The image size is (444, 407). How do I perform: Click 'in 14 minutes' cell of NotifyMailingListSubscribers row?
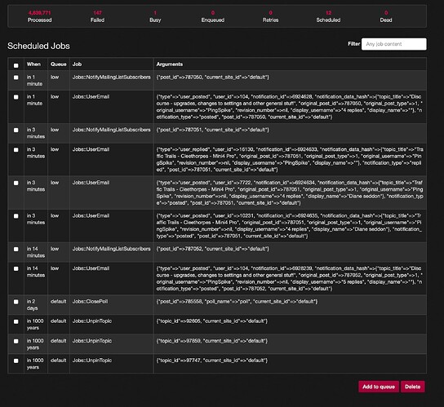click(36, 252)
